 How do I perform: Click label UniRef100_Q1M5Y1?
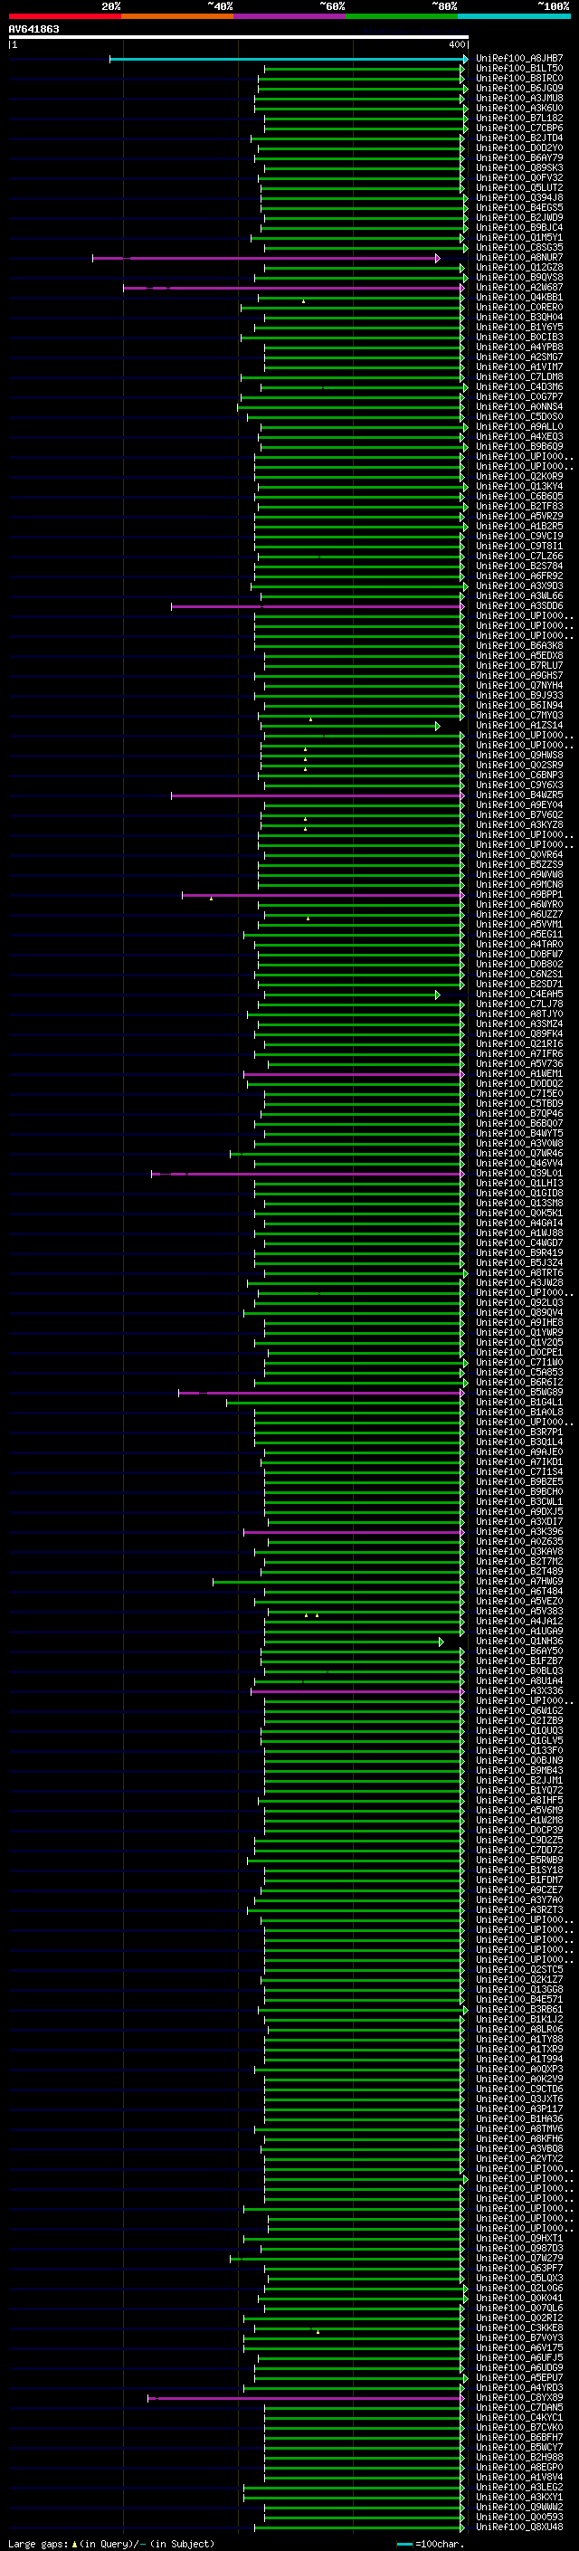[519, 238]
